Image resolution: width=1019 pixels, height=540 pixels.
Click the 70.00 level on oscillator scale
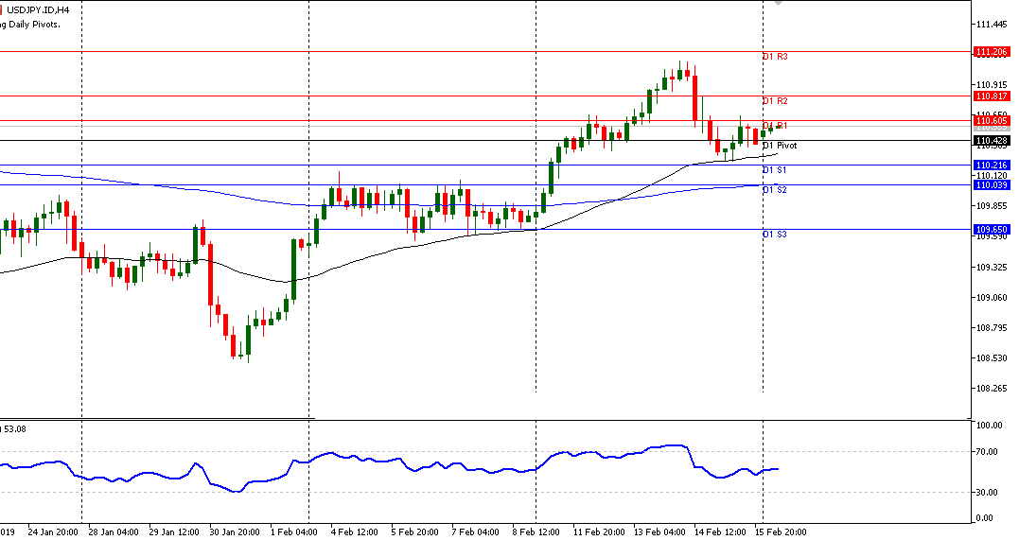pyautogui.click(x=990, y=452)
